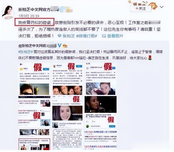174x152 pixels.
Task: Click the rose emoji after 比心
Action: tap(150, 58)
